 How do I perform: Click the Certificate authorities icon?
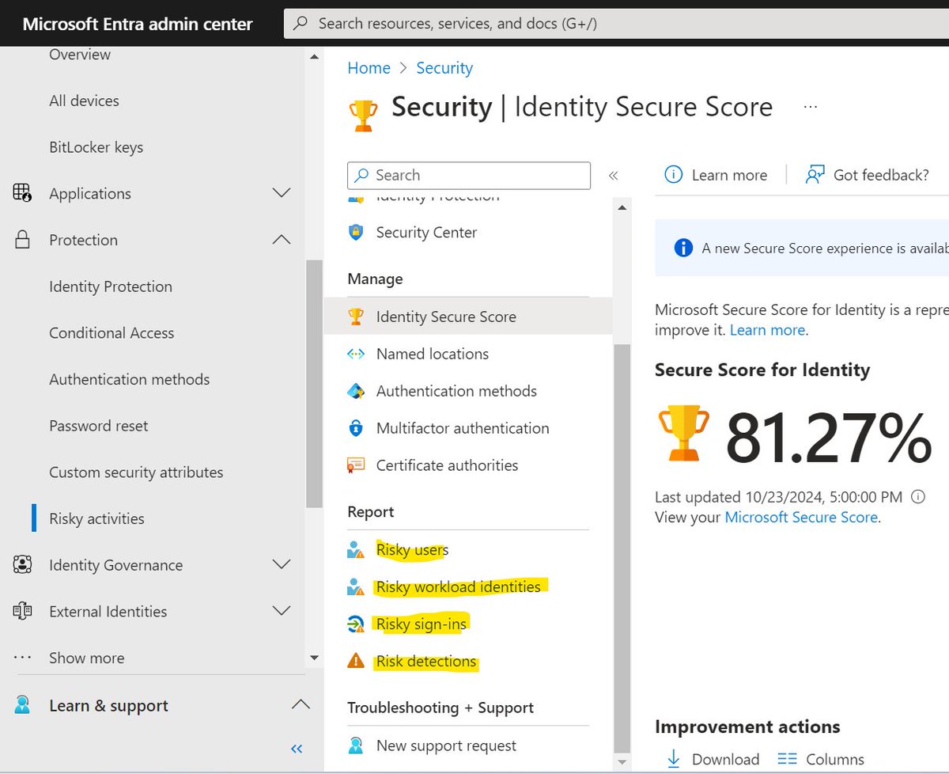coord(356,465)
